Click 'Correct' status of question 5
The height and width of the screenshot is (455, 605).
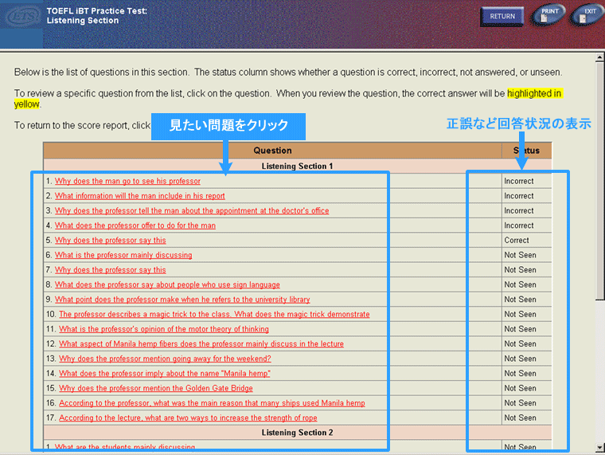click(x=517, y=240)
